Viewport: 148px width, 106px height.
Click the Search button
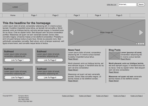coord(141,4)
